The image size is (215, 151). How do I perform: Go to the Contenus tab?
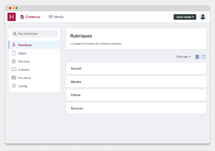pos(30,17)
